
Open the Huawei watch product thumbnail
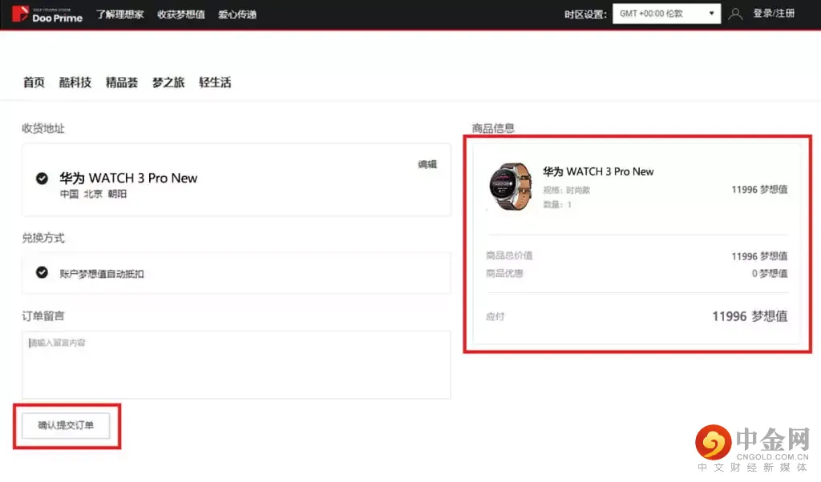[x=510, y=187]
